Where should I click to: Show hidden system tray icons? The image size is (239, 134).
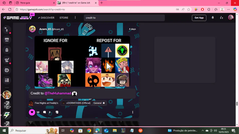[203, 131]
